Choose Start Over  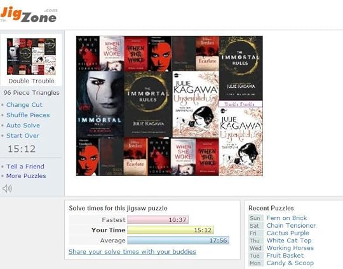tap(22, 135)
